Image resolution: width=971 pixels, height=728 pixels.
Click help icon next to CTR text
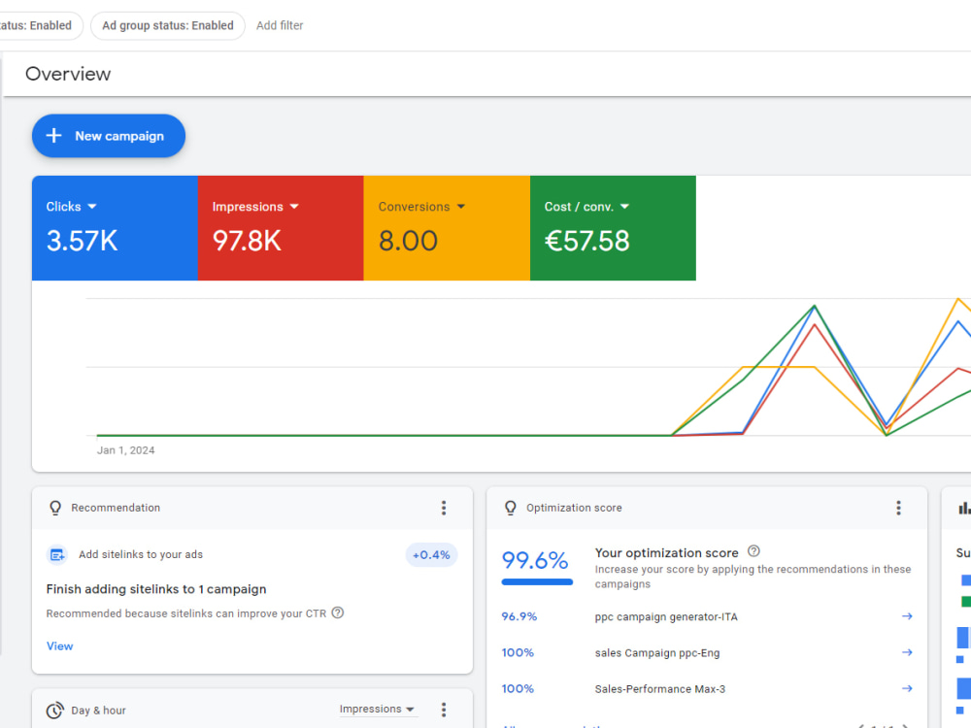pyautogui.click(x=338, y=612)
